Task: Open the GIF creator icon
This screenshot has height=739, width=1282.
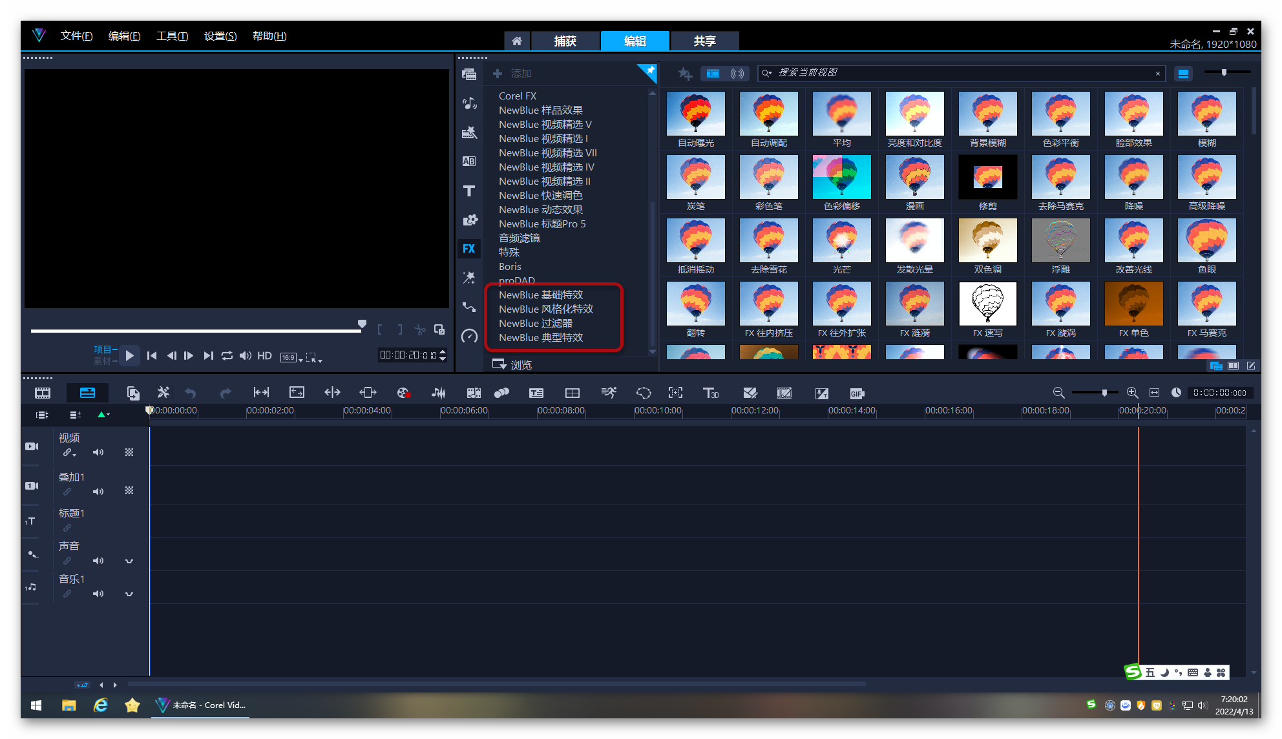Action: (x=857, y=393)
